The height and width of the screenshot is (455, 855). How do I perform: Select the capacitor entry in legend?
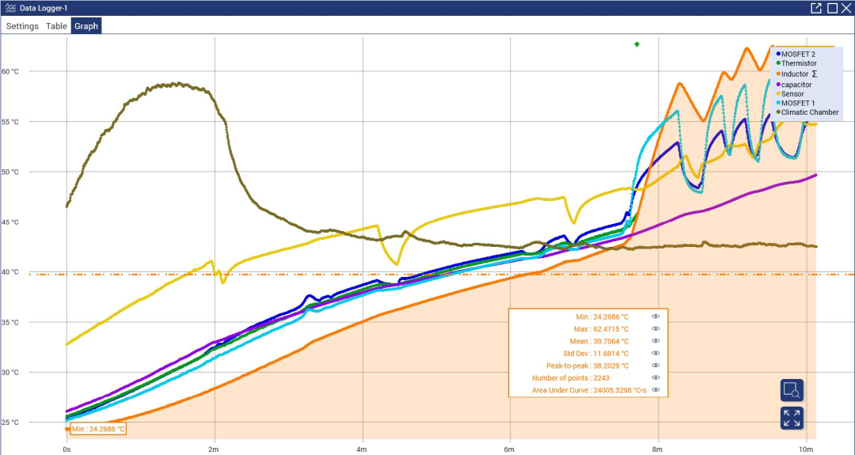tap(796, 85)
